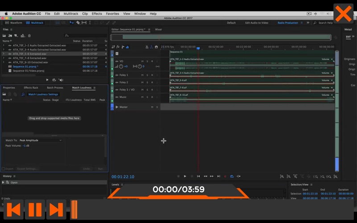Screen dimensions: 357x223
Task: Select the Slip tool
Action: 84,23
